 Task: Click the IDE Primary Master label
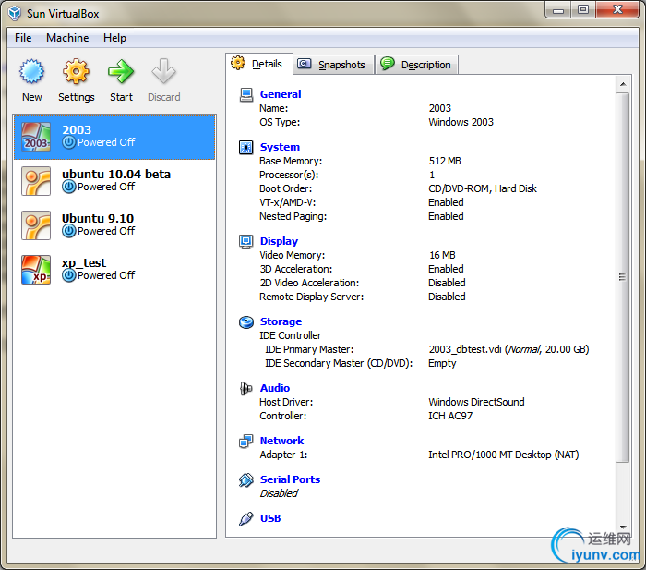click(x=309, y=350)
